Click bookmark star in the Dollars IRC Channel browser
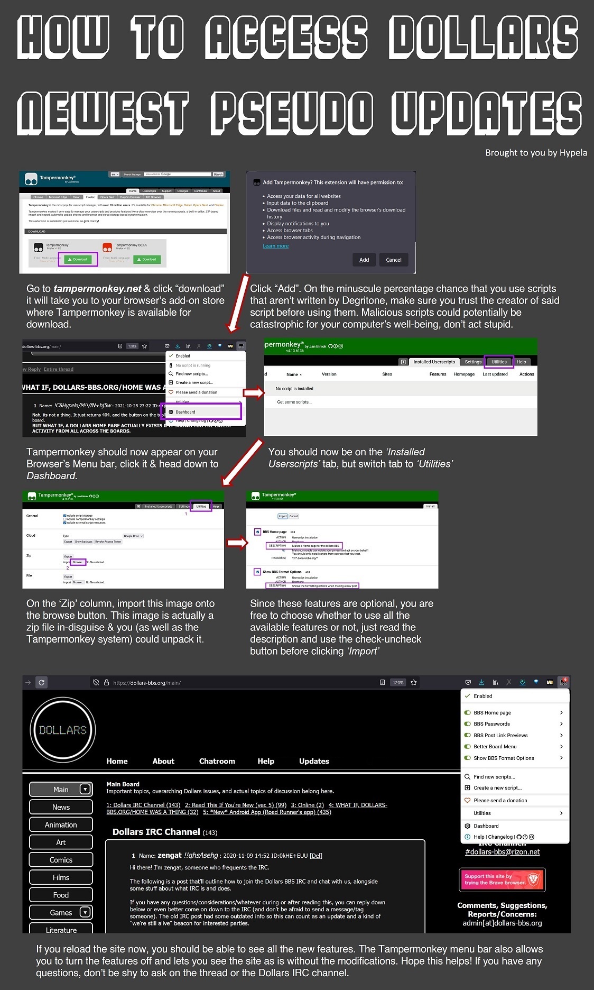594x990 pixels. (414, 683)
